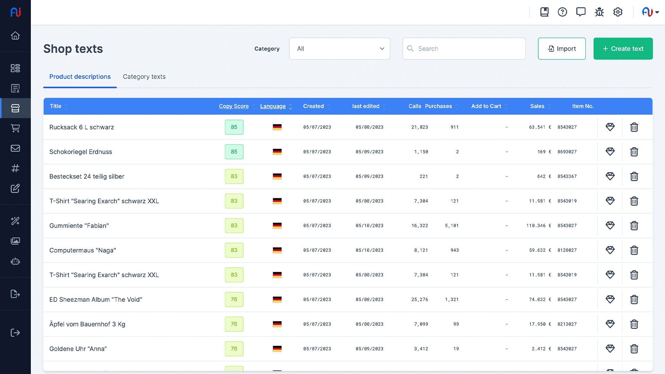Screen dimensions: 665x374
Task: Sort table by Language column
Action: [x=273, y=106]
